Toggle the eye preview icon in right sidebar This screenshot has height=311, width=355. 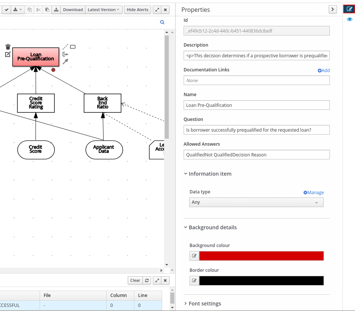[349, 19]
